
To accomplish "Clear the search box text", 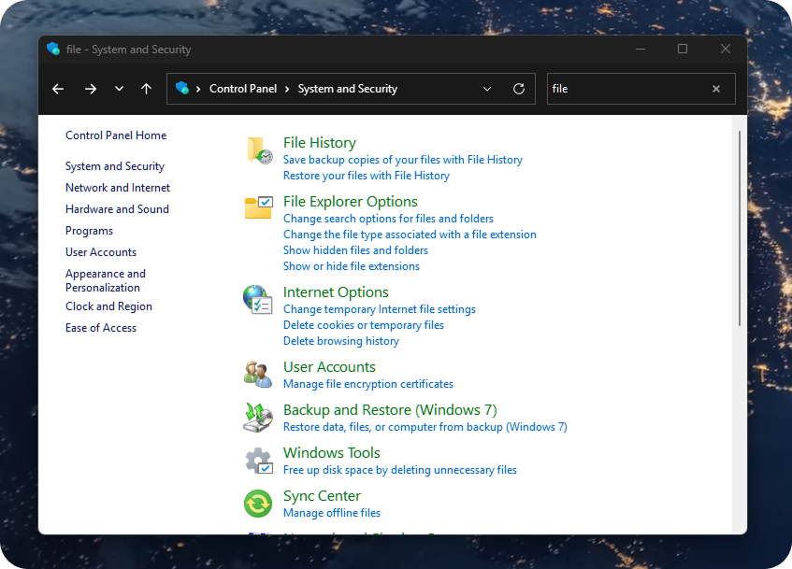I will pos(716,89).
